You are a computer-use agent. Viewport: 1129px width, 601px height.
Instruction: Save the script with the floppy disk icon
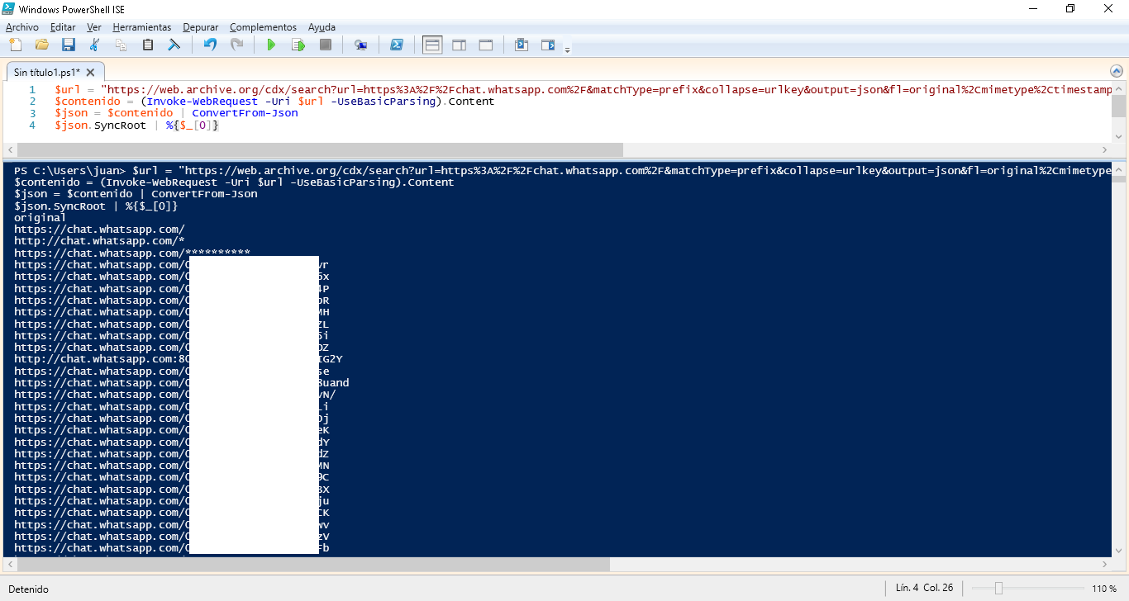[69, 45]
